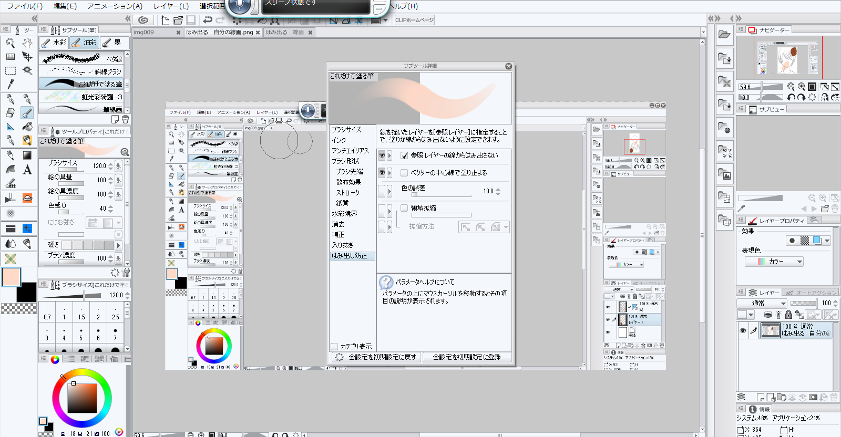Select the magnifier zoom tool
The height and width of the screenshot is (437, 841).
11,43
